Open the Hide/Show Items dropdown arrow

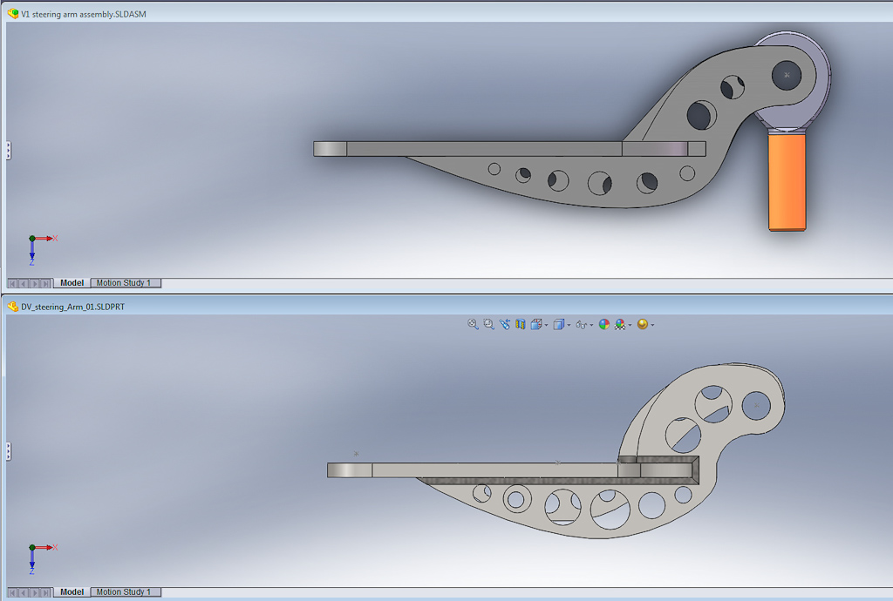591,325
